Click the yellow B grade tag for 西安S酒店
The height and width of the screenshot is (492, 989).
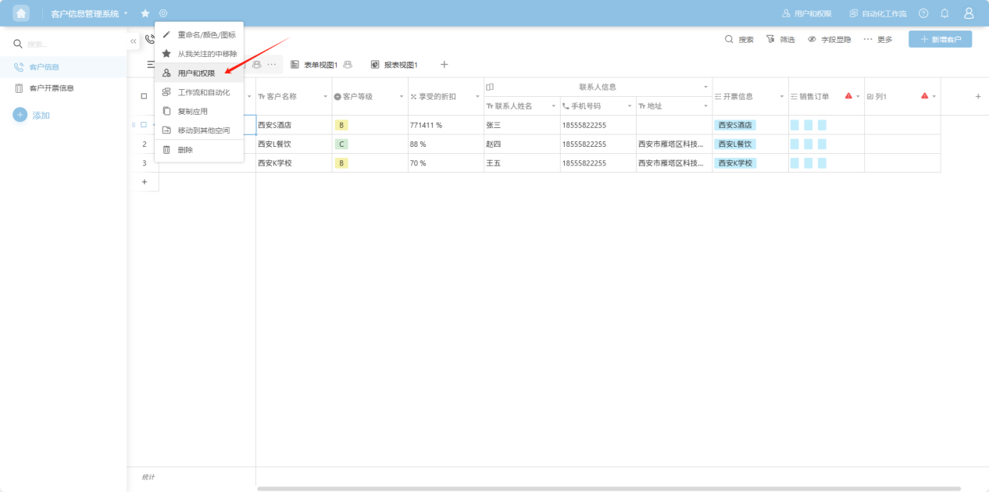(341, 125)
